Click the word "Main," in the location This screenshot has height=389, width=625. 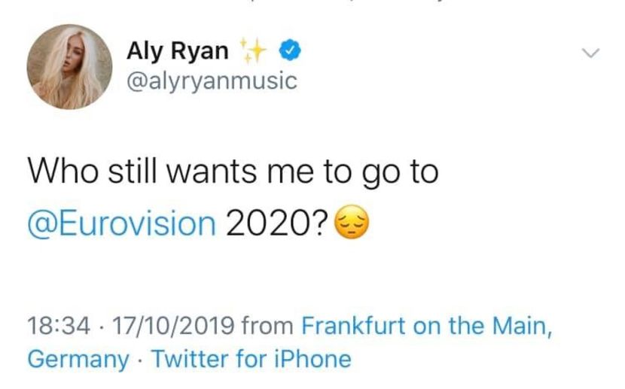point(522,327)
